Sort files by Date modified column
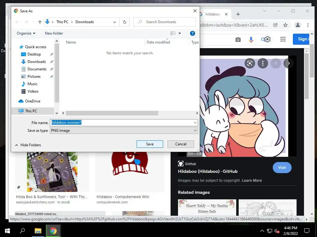The image size is (317, 237). pos(158,42)
